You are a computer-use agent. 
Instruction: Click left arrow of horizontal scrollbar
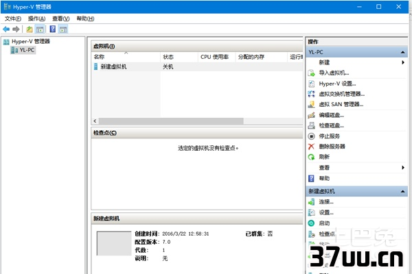[x=95, y=121]
